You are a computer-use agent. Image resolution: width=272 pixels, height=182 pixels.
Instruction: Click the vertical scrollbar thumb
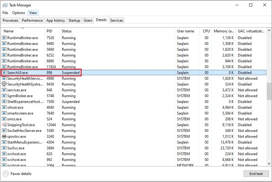[x=269, y=91]
